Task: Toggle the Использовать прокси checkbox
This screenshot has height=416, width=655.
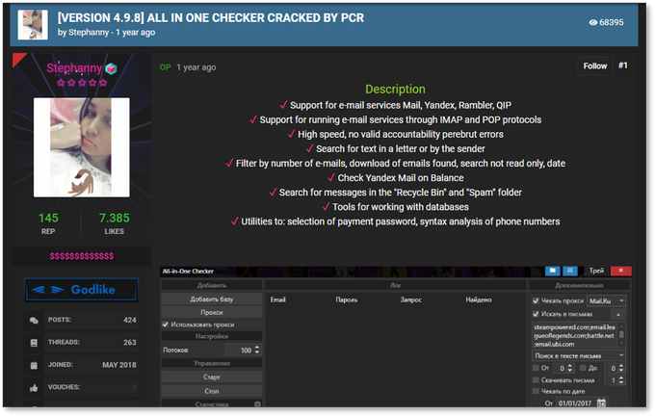Action: point(166,325)
